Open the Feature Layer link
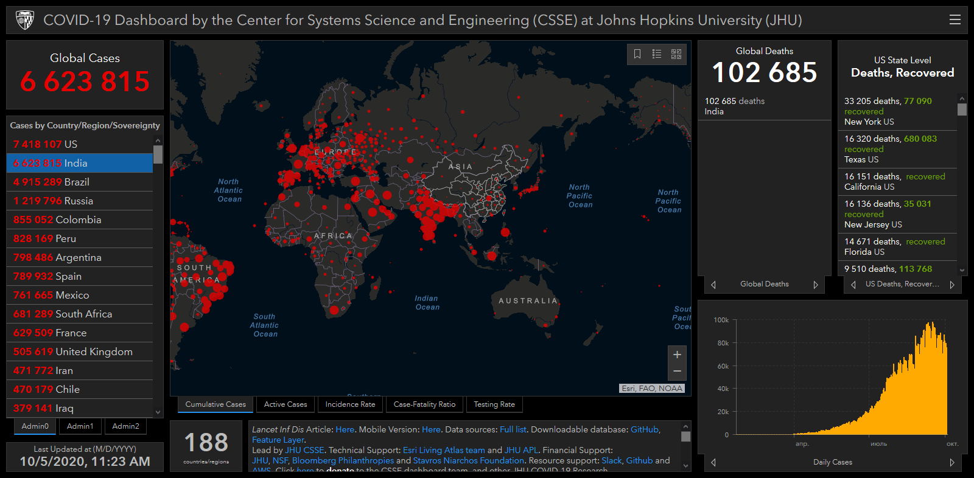 coord(278,440)
